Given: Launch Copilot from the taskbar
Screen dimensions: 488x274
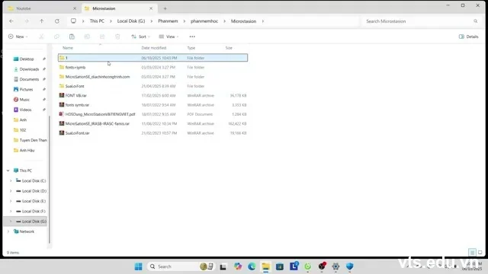Looking at the screenshot, I should coord(238,266).
